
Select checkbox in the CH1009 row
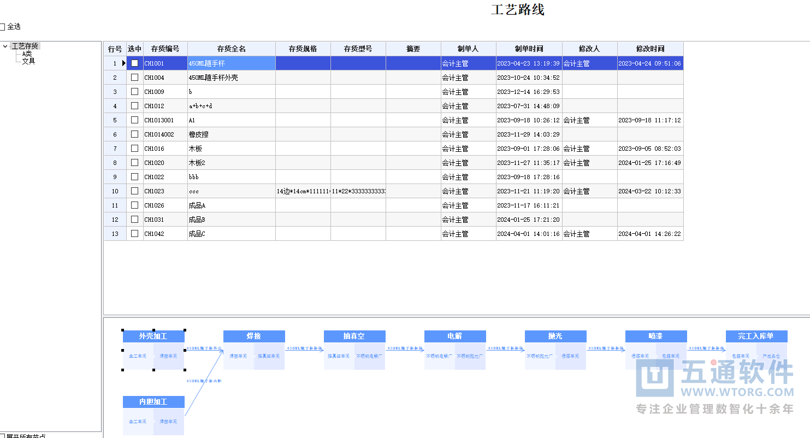tap(134, 92)
